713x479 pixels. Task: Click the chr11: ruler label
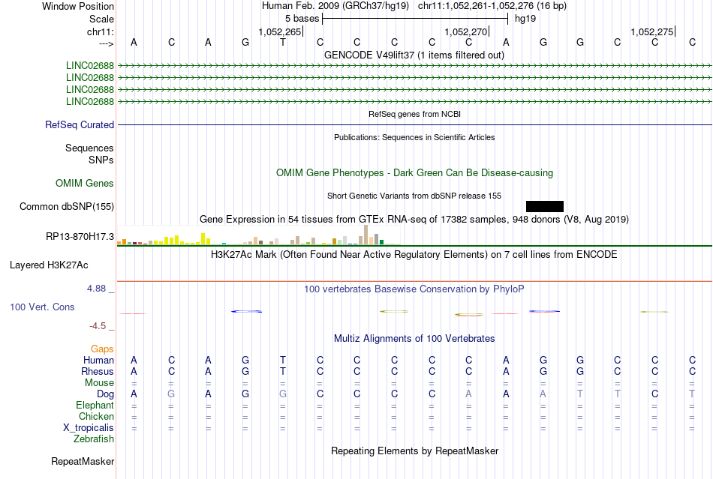pyautogui.click(x=101, y=31)
